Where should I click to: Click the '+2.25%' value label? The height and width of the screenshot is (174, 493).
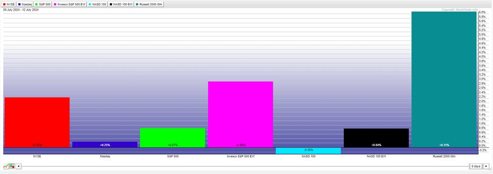click(x=37, y=145)
